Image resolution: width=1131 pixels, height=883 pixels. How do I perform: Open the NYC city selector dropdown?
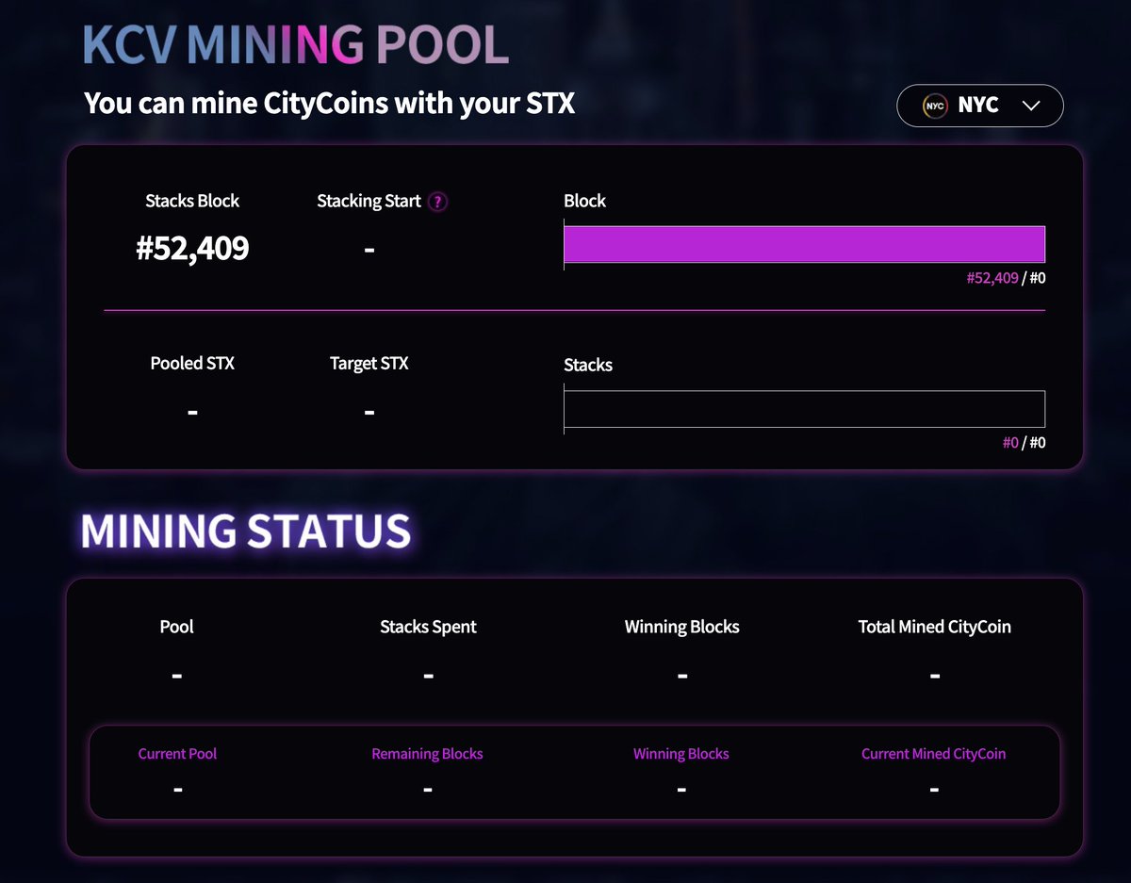tap(980, 106)
